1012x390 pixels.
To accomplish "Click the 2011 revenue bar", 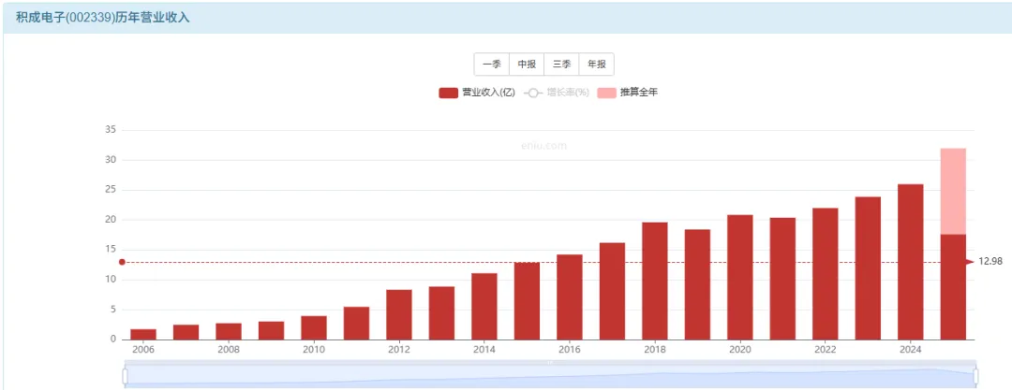I will (x=356, y=323).
